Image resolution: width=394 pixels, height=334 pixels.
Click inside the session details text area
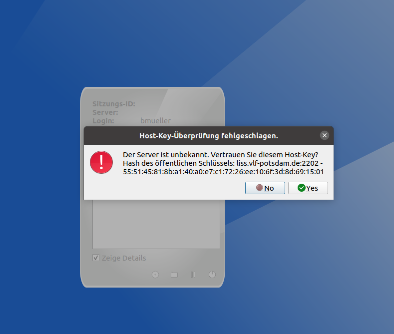156,225
